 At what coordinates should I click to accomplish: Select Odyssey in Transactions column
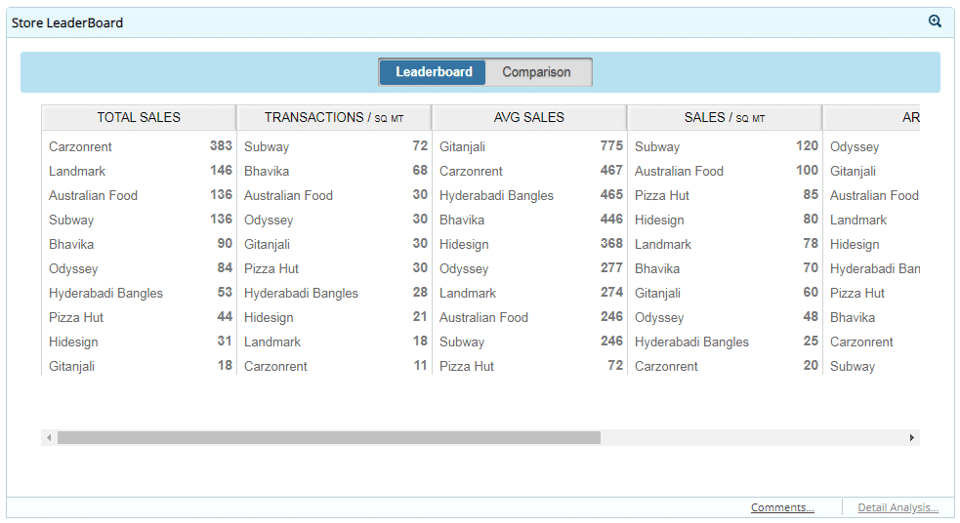(x=269, y=221)
